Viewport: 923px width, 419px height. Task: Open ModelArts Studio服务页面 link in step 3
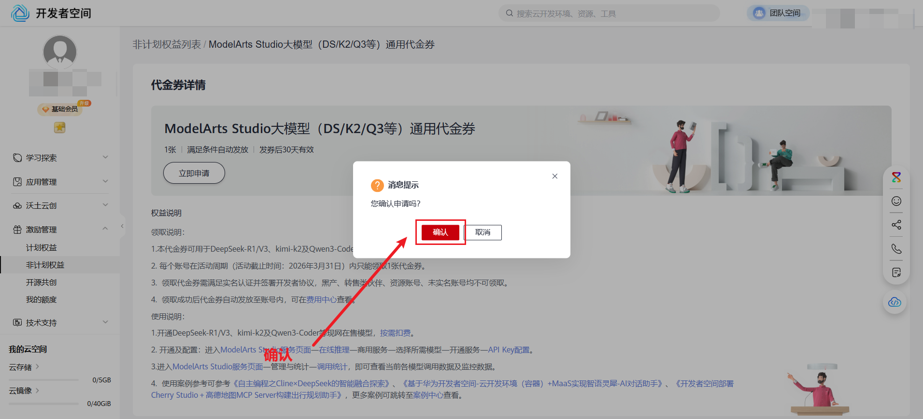click(x=218, y=366)
